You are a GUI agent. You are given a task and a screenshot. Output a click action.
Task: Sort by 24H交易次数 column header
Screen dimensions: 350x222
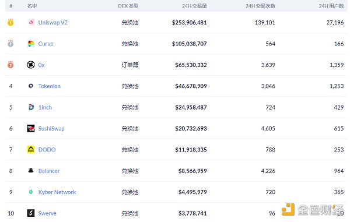click(x=261, y=6)
